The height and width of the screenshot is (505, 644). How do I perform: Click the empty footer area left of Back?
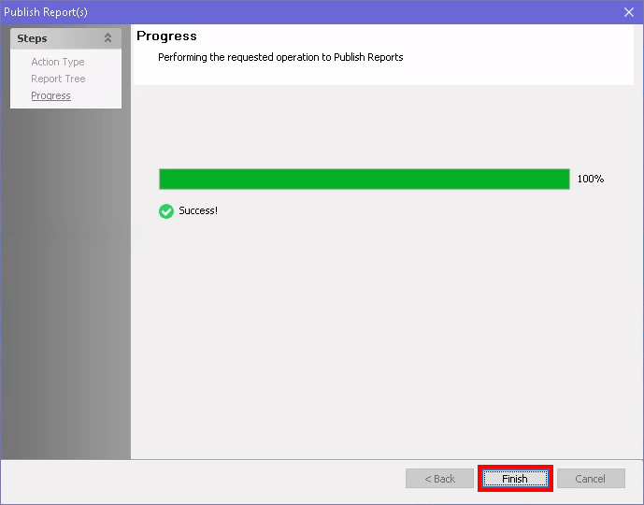(206, 479)
